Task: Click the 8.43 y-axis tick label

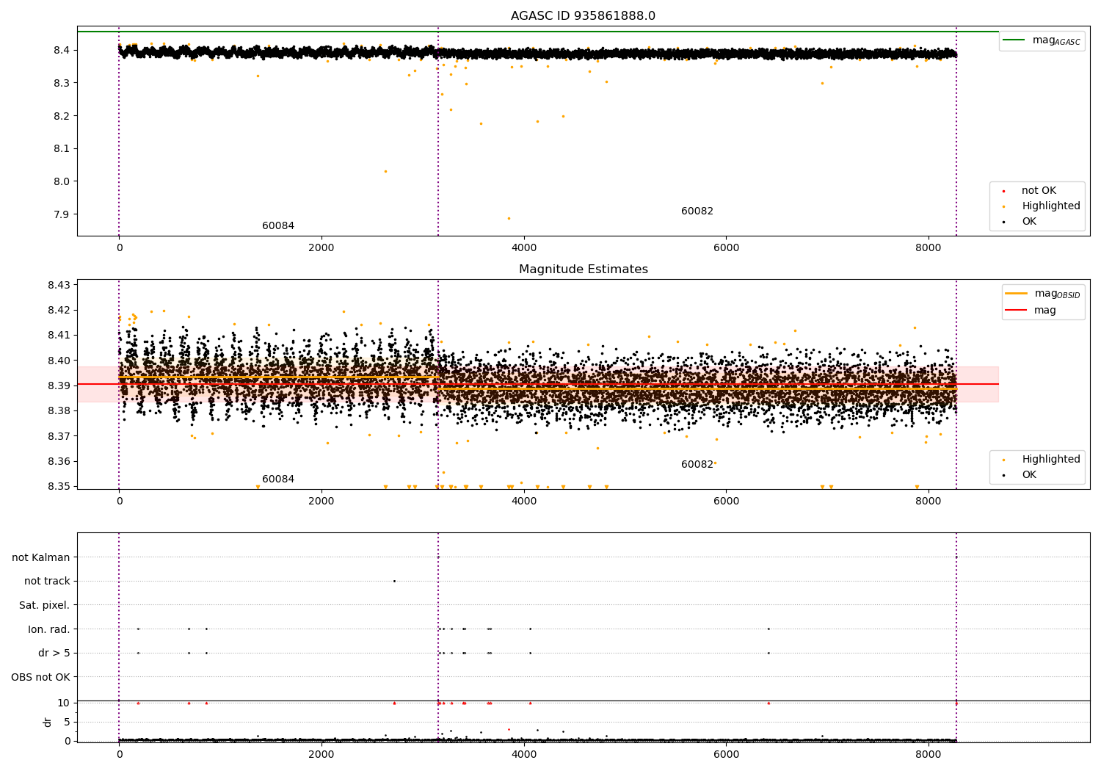Action: click(x=59, y=285)
